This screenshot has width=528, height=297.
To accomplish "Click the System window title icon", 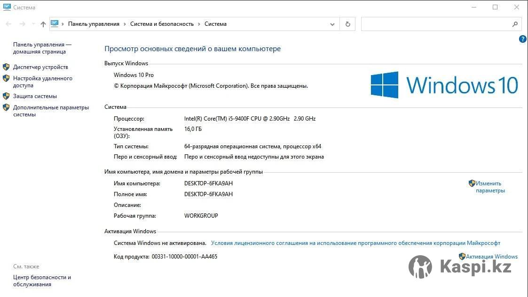I will tap(7, 7).
